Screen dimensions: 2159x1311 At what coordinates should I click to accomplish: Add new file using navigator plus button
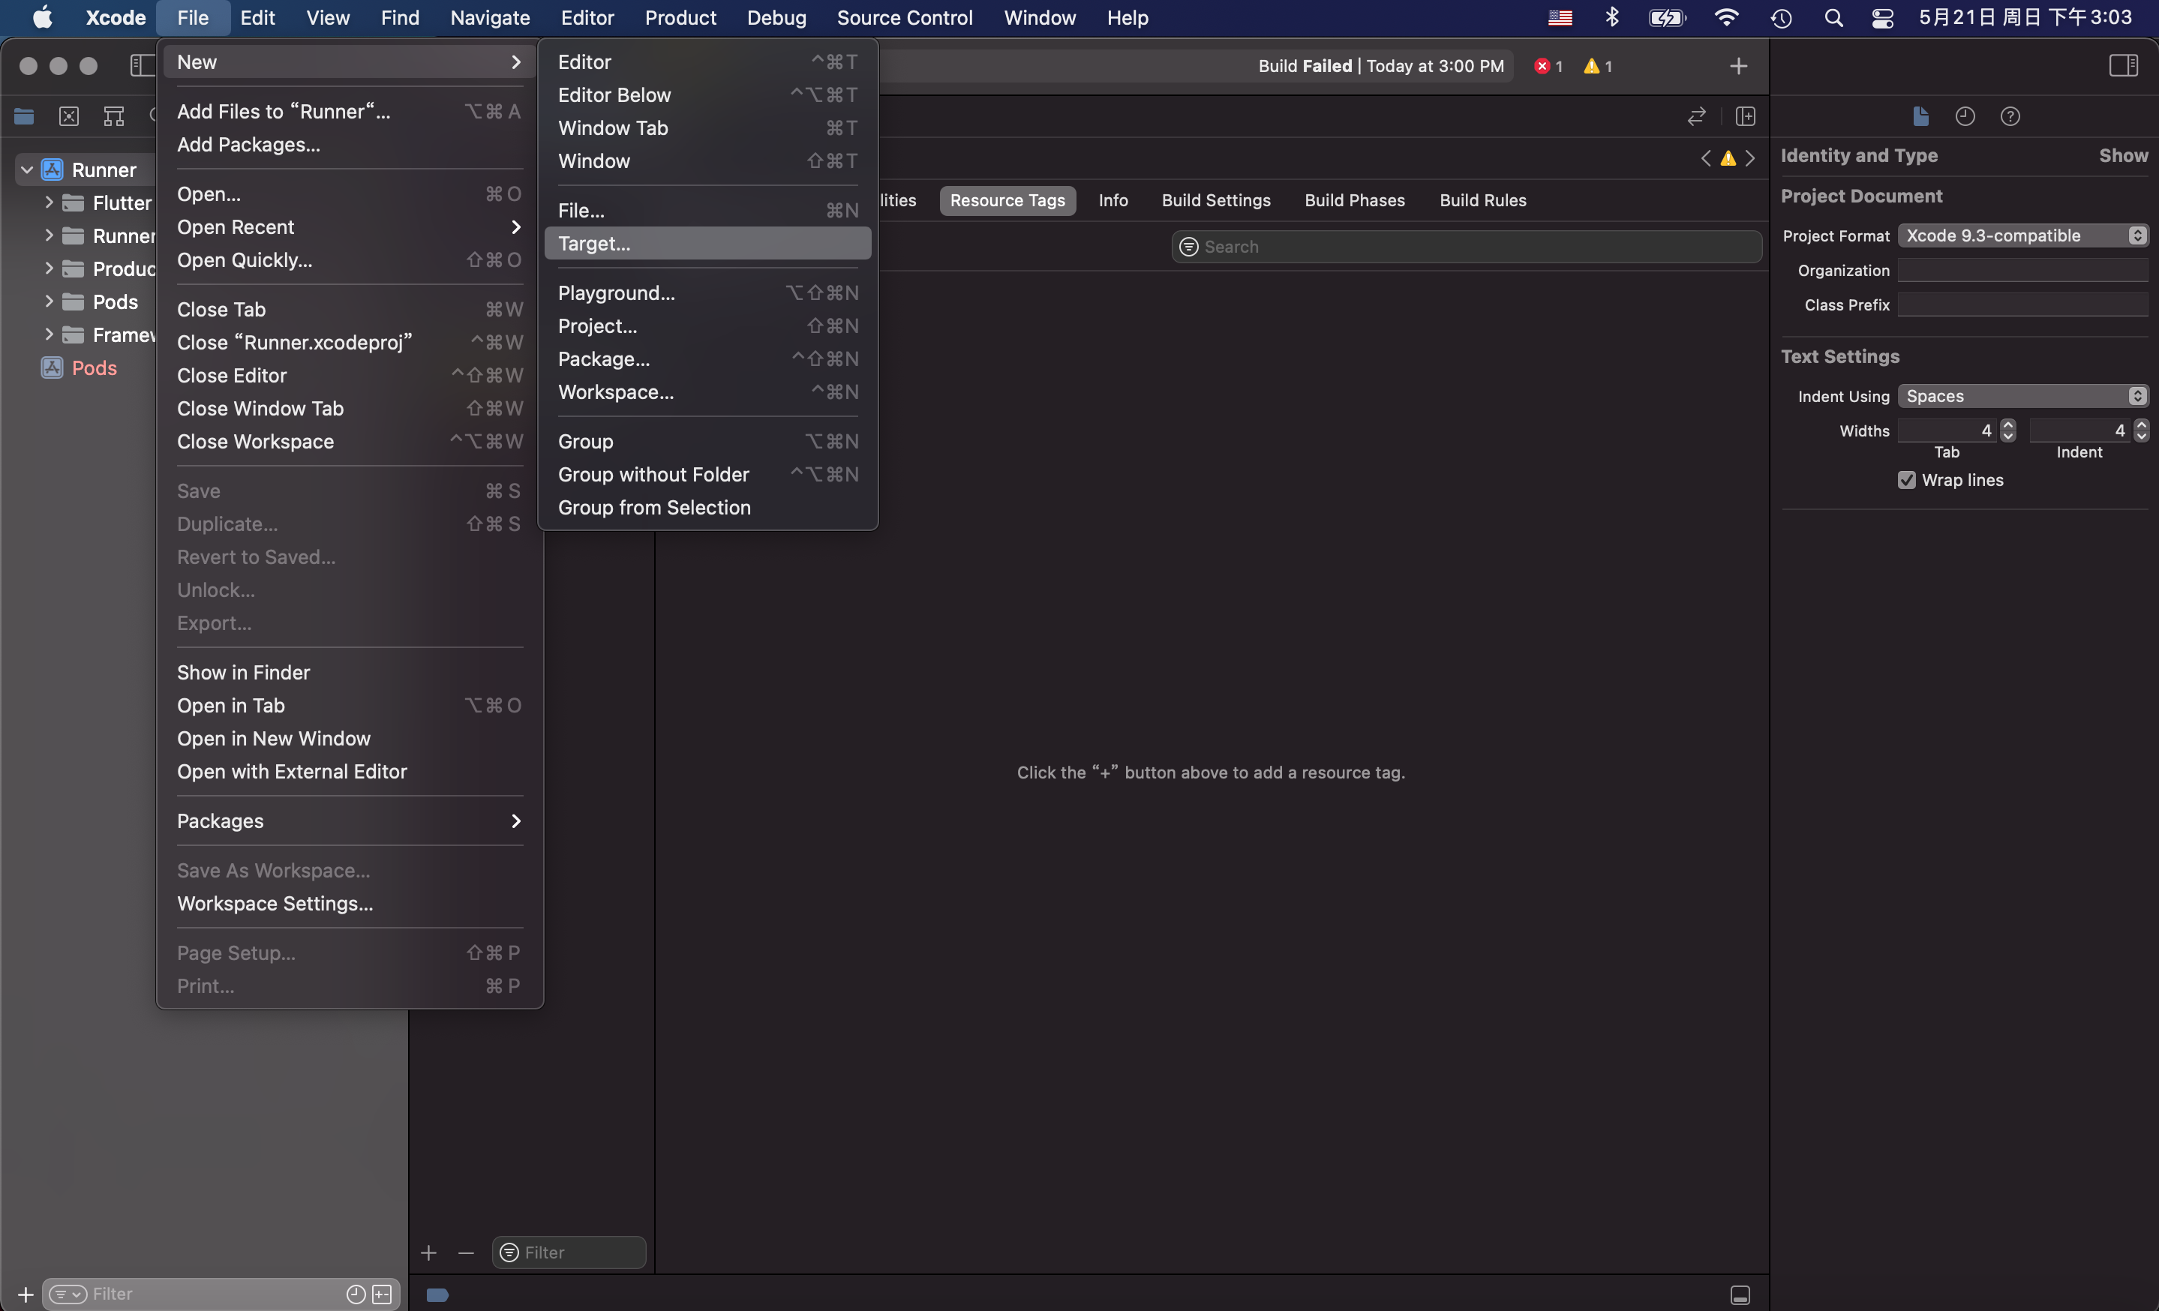26,1294
